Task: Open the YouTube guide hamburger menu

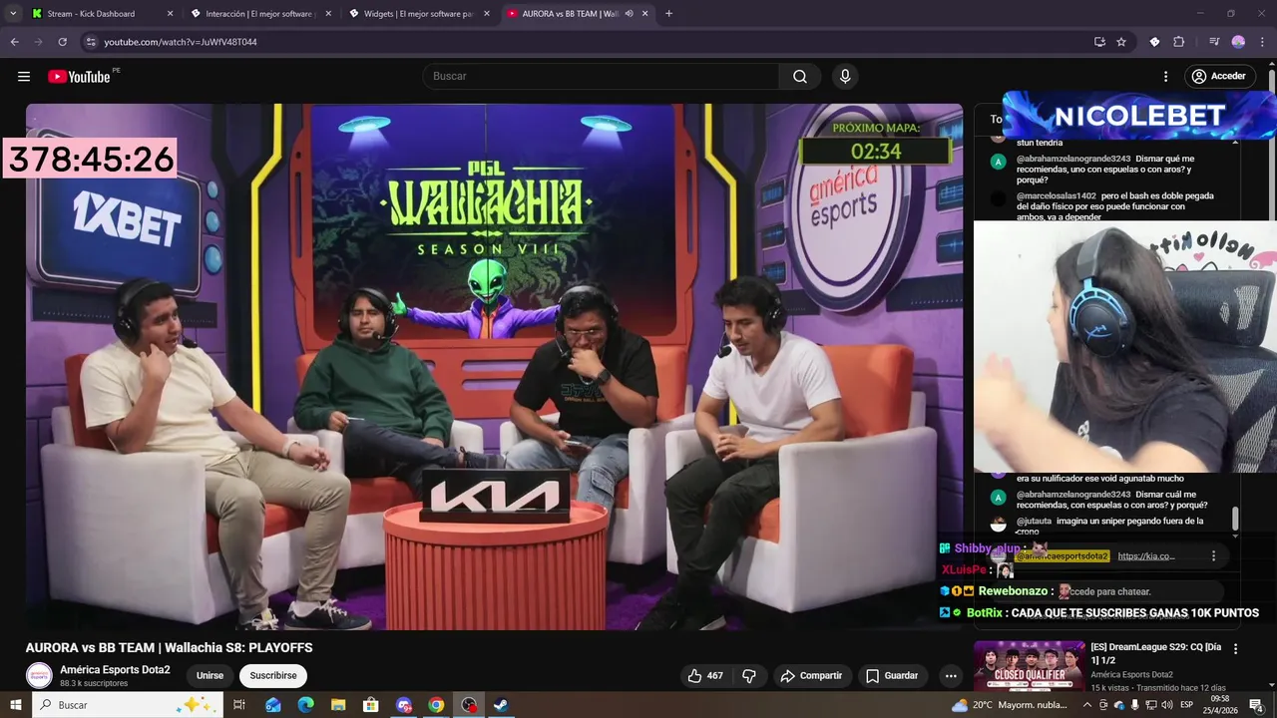Action: coord(24,77)
